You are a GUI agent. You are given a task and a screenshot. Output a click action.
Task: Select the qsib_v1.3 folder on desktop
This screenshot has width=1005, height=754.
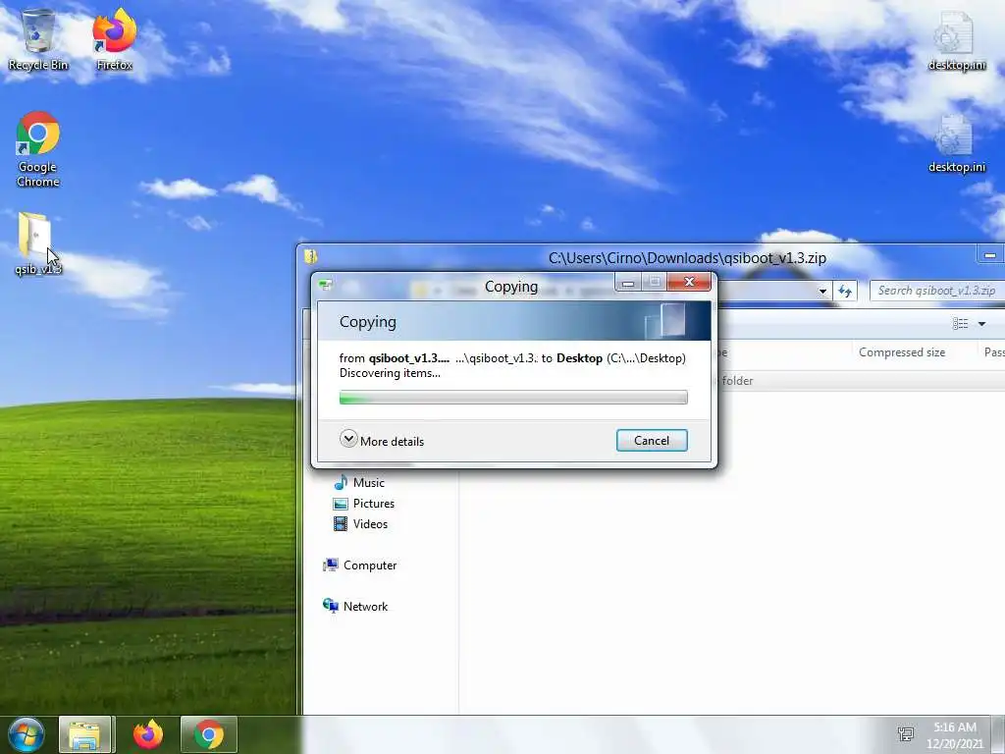(36, 243)
